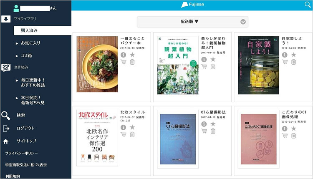
Task: Click the sidebar 検索 magnifier icon
Action: coord(6,116)
